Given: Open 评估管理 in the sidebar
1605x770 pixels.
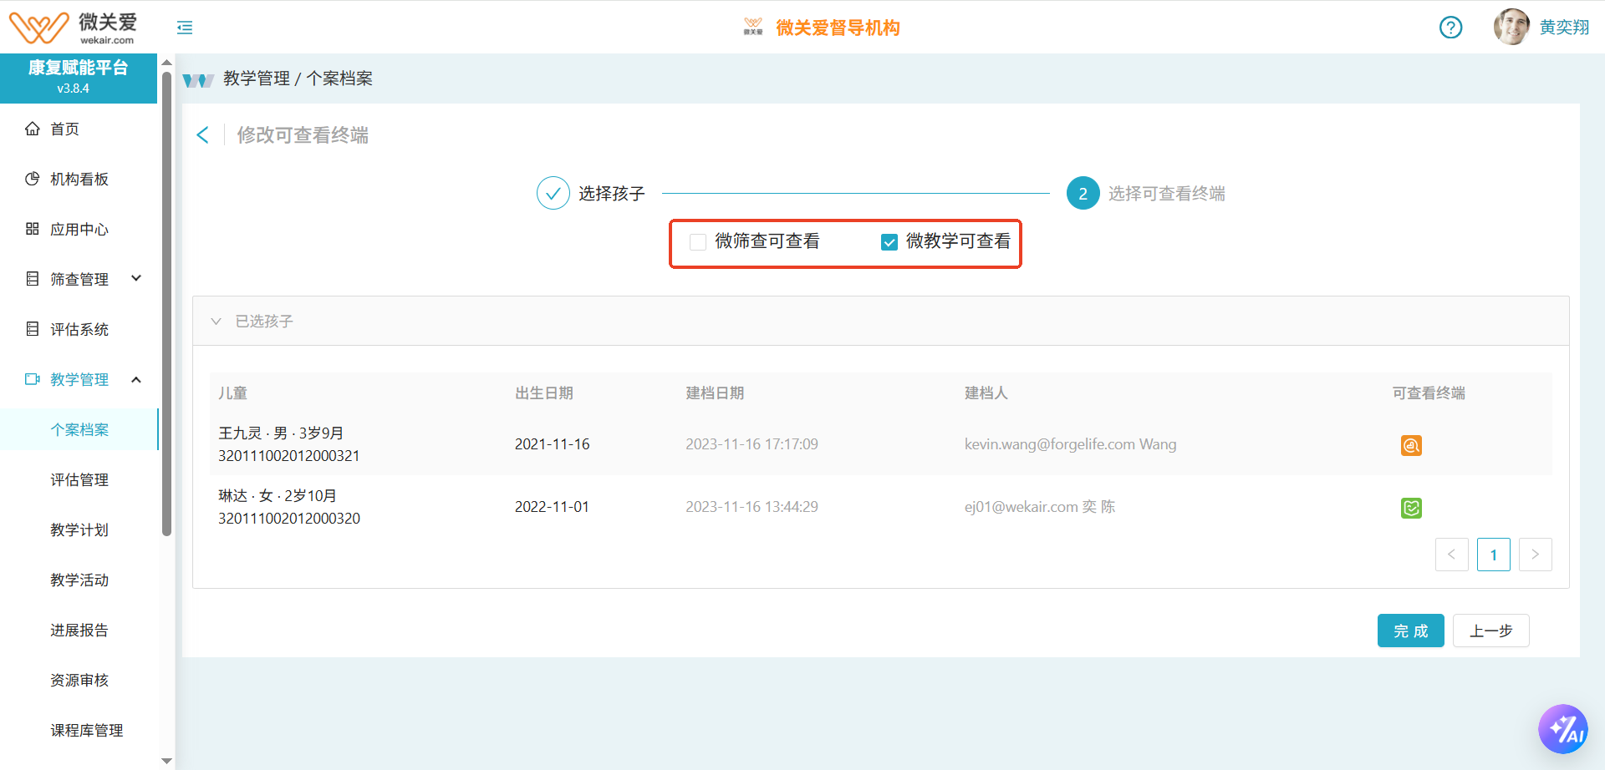Looking at the screenshot, I should click(x=79, y=479).
